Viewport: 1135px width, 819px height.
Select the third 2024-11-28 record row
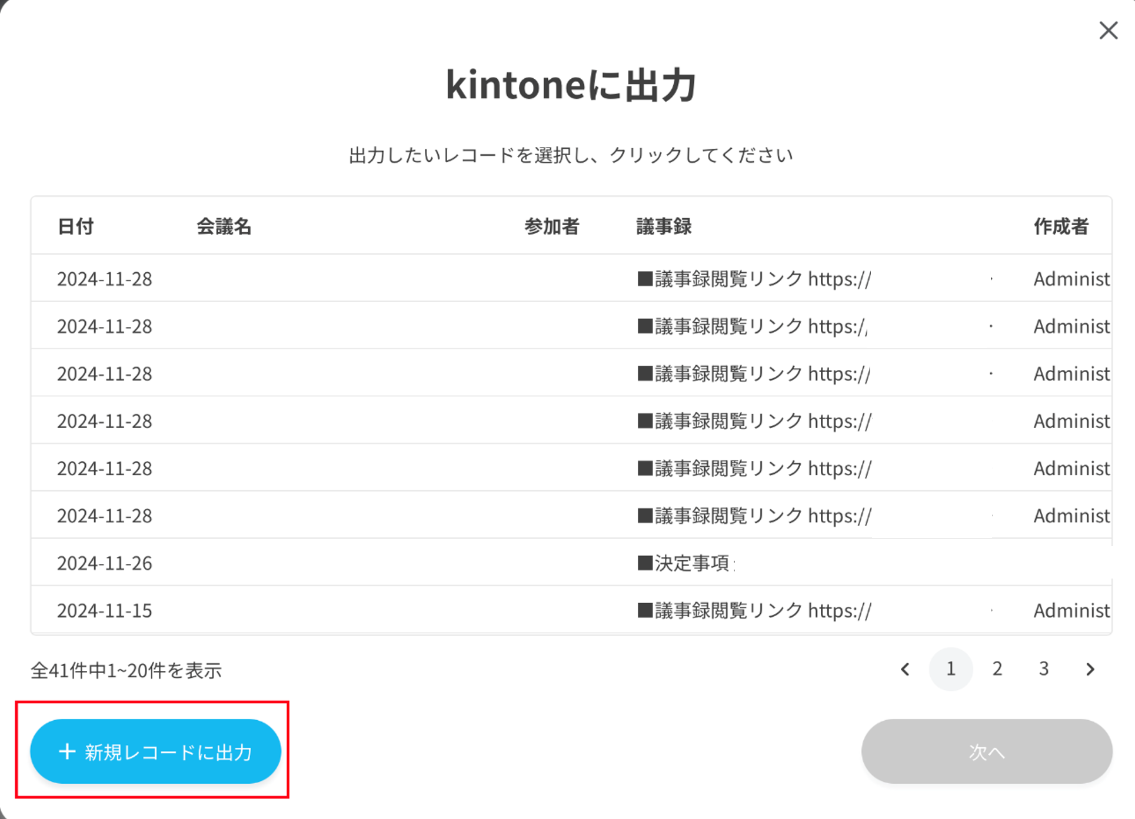[571, 373]
